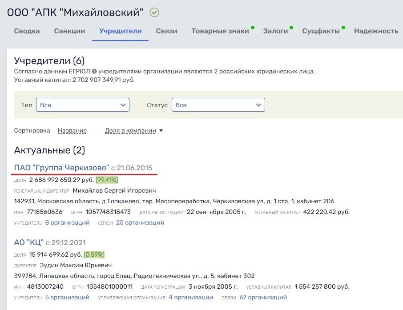Click ИНН value 7718560636
The height and width of the screenshot is (310, 403).
click(45, 212)
